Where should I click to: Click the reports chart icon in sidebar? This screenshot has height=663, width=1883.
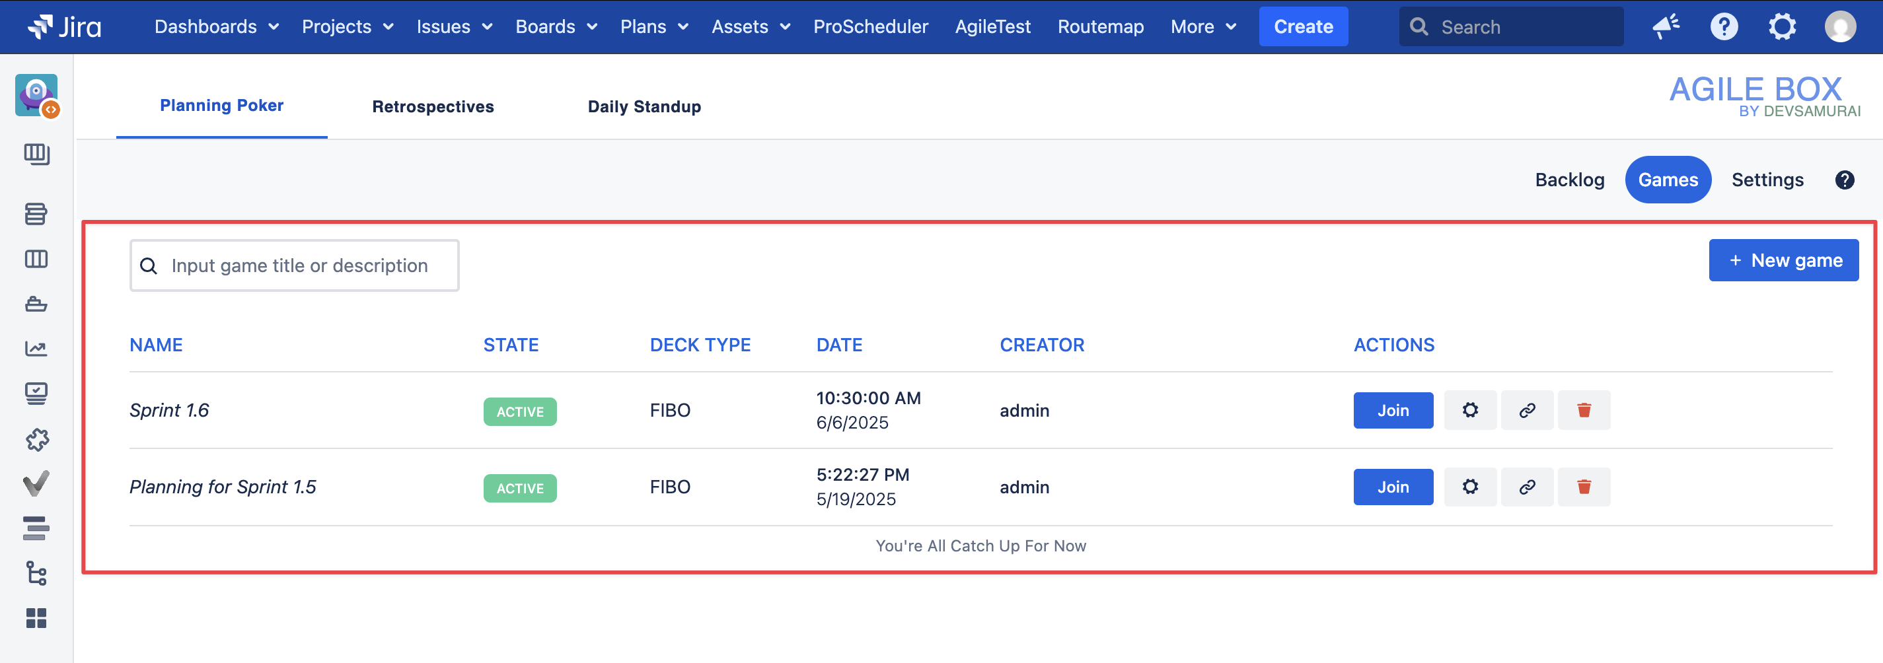click(36, 349)
